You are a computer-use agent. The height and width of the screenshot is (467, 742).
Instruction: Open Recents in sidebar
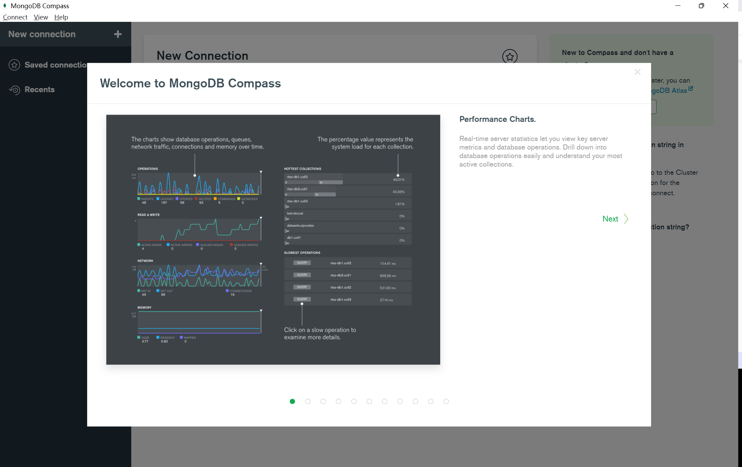tap(40, 89)
